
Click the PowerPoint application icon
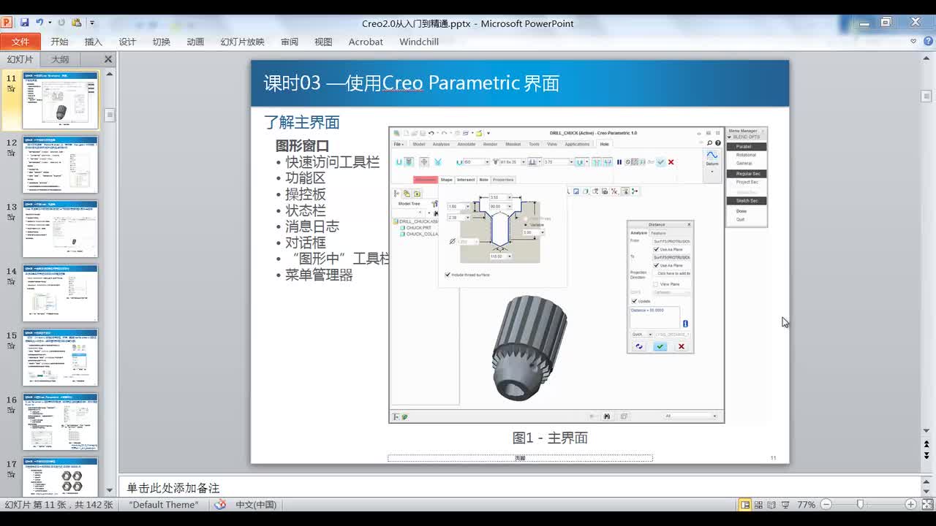(x=7, y=23)
